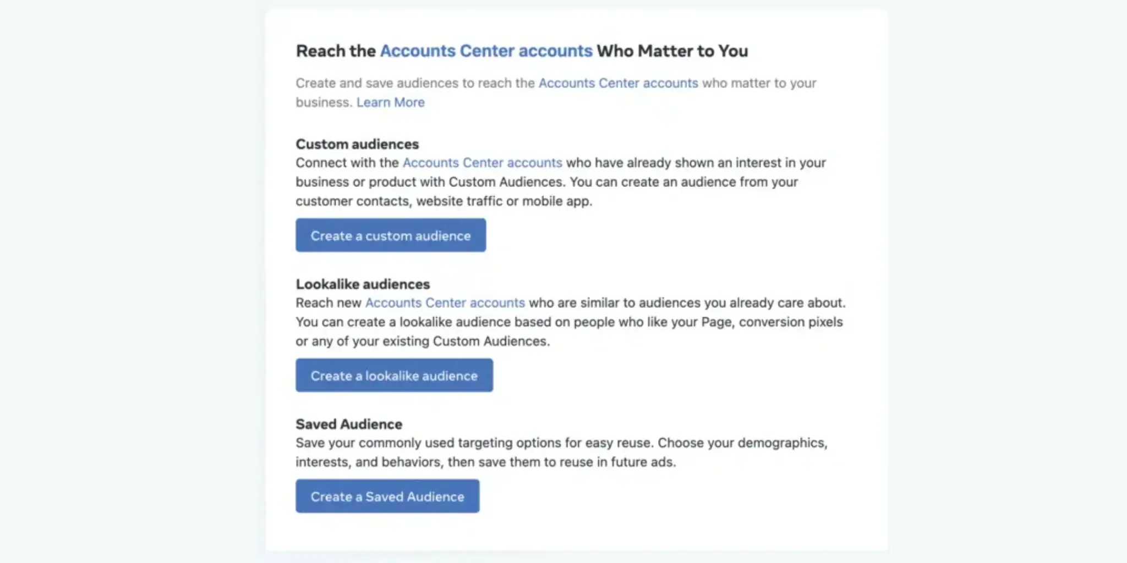This screenshot has height=563, width=1127.
Task: Click "or any of your existing Custom Audiences" line
Action: [x=422, y=341]
